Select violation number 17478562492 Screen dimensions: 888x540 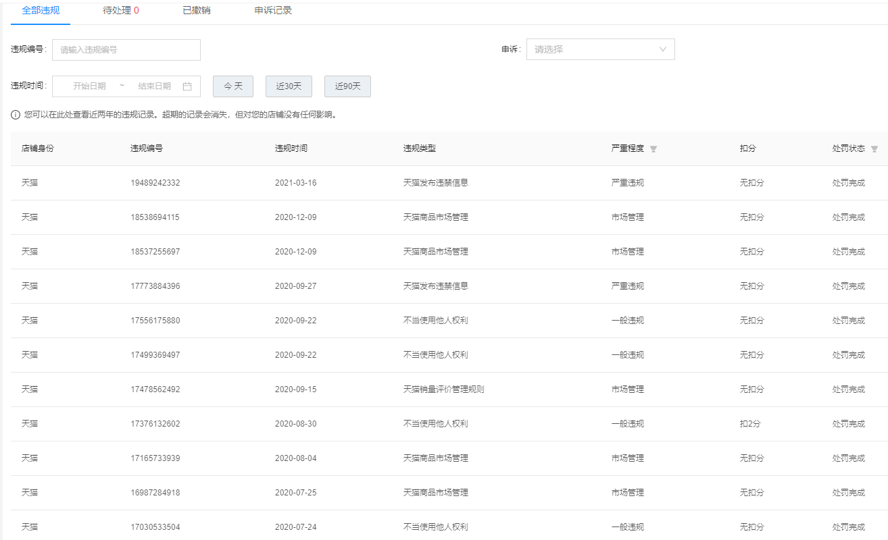tap(155, 389)
